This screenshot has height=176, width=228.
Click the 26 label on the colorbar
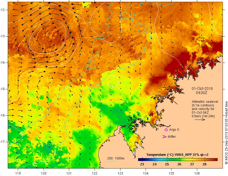pos(180,164)
